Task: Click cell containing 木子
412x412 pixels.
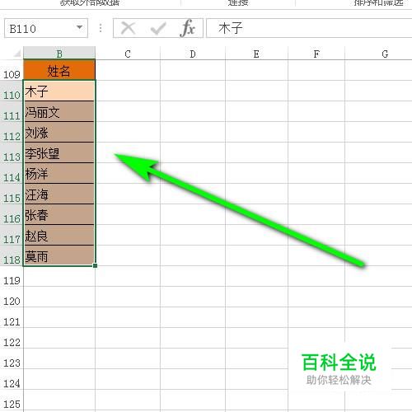Action: click(x=59, y=91)
